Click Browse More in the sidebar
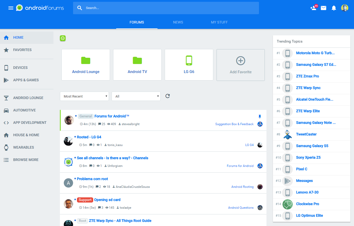Image resolution: width=354 pixels, height=226 pixels. click(x=27, y=160)
